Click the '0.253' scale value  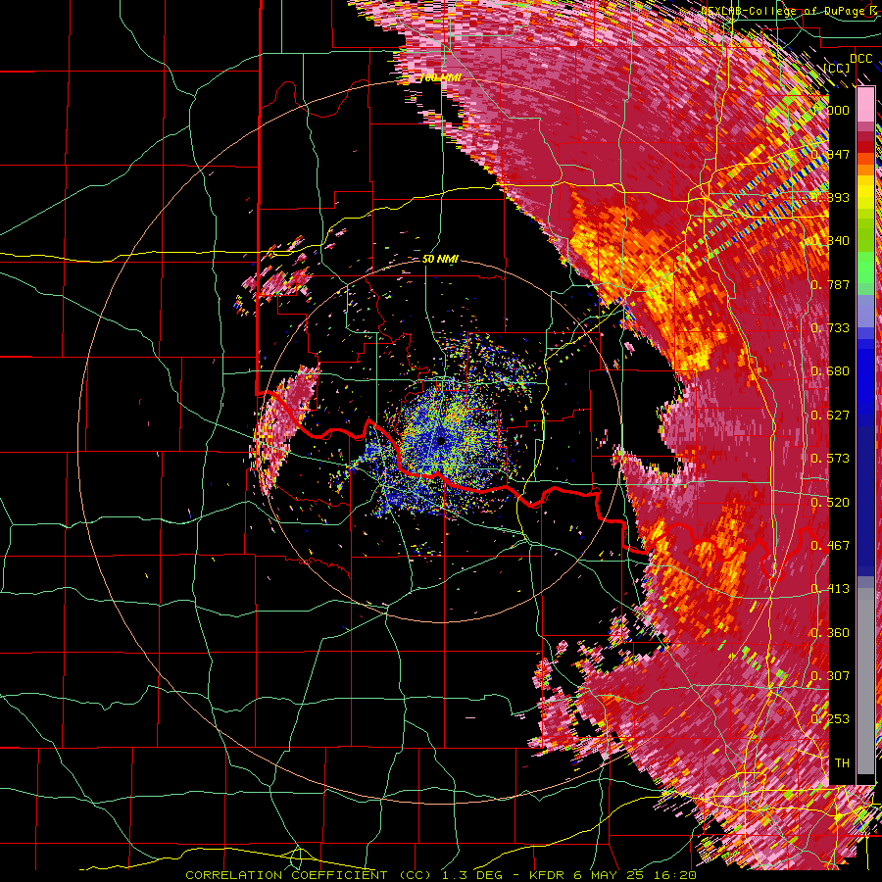coord(831,719)
